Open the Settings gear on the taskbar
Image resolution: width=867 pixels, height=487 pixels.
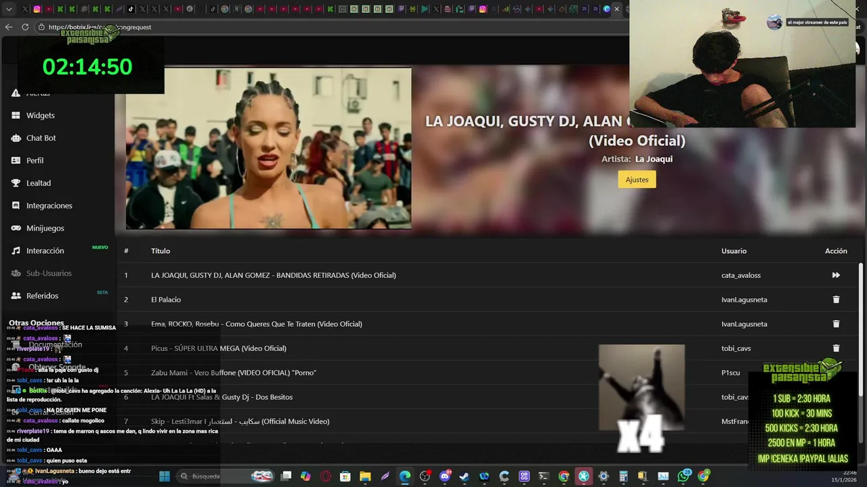pos(603,476)
